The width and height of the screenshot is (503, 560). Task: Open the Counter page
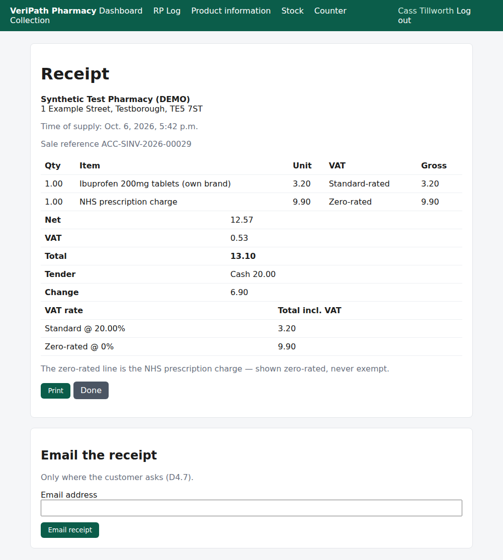330,11
